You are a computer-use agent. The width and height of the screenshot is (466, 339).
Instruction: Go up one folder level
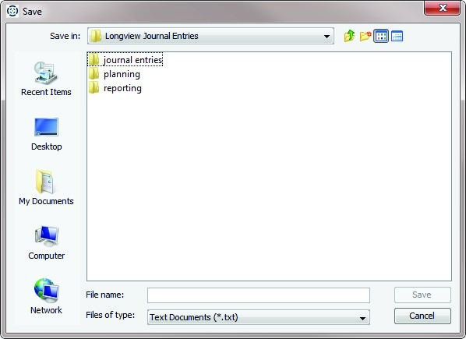349,36
